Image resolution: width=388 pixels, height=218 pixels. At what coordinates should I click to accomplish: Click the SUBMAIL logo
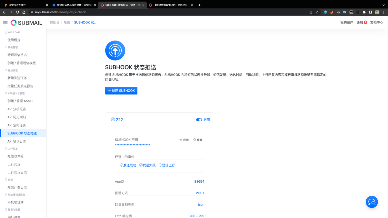(x=26, y=23)
